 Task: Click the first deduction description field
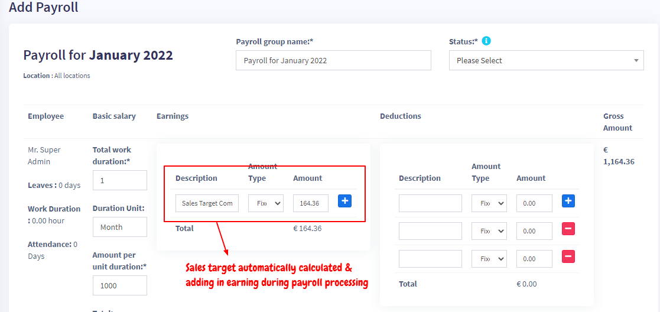point(430,203)
